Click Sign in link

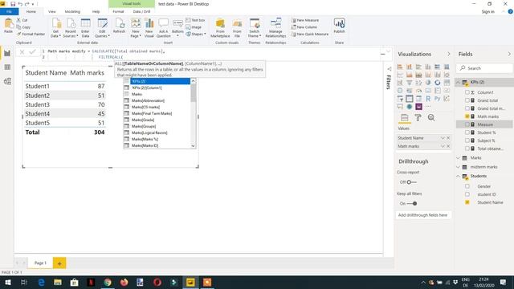pos(487,12)
